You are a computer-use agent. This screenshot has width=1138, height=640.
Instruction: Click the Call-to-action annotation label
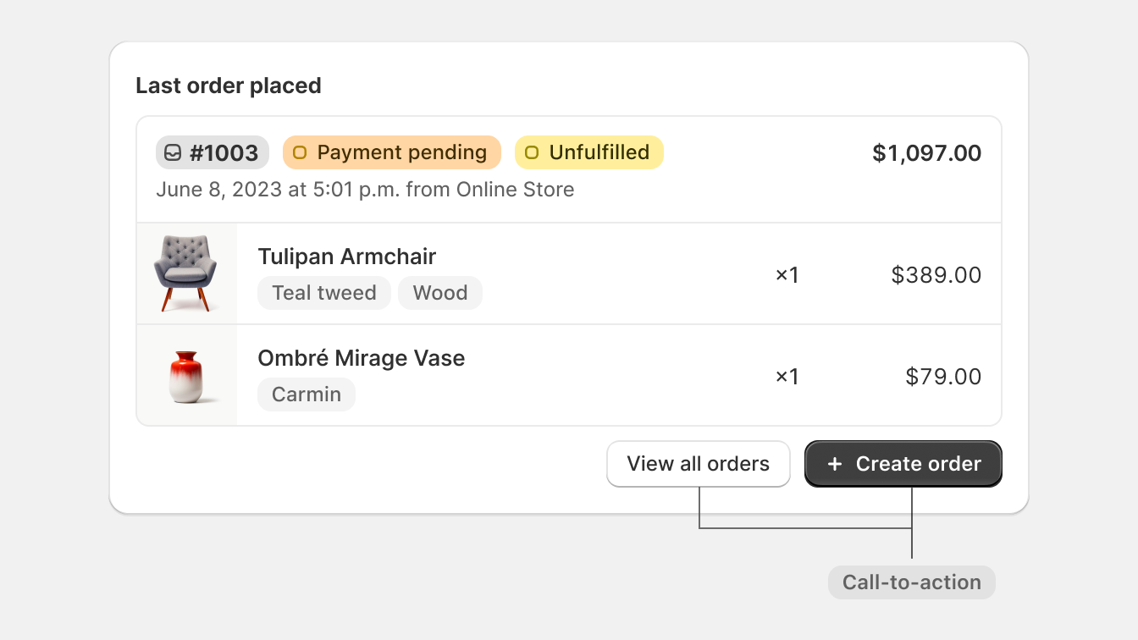click(912, 582)
